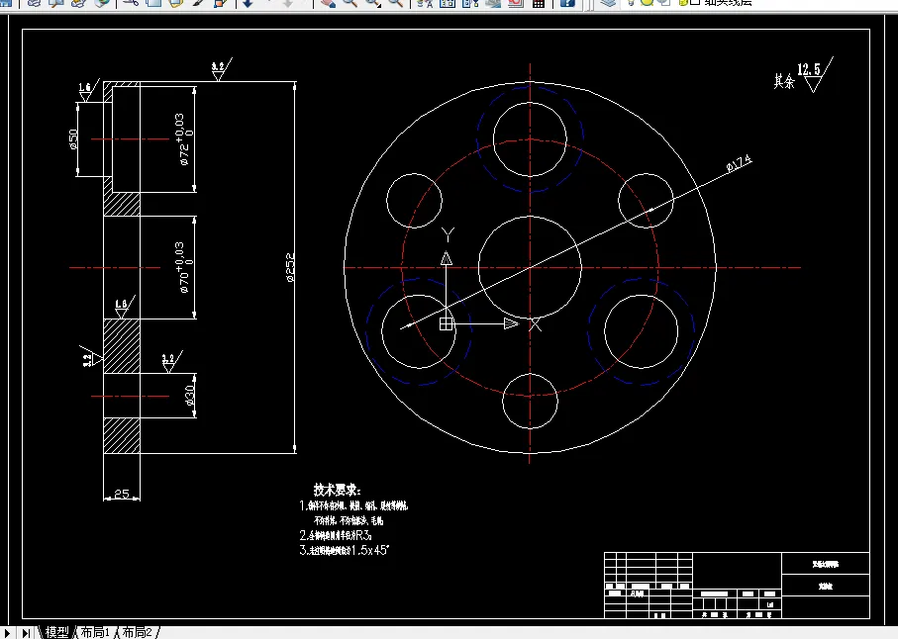Select the note line ending 1.5x45°
Viewport: 898px width, 639px height.
(345, 550)
